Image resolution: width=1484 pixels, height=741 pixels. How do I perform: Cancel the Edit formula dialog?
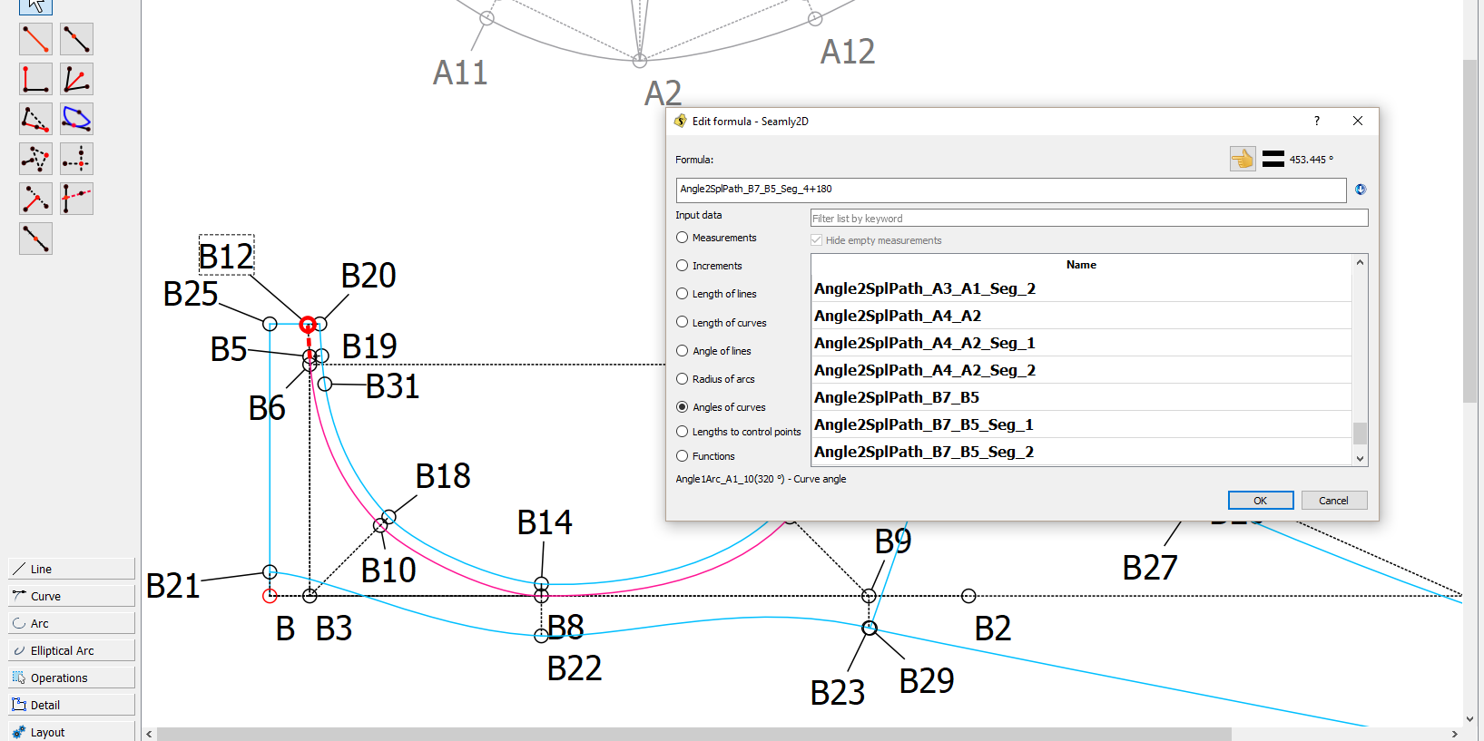coord(1333,501)
